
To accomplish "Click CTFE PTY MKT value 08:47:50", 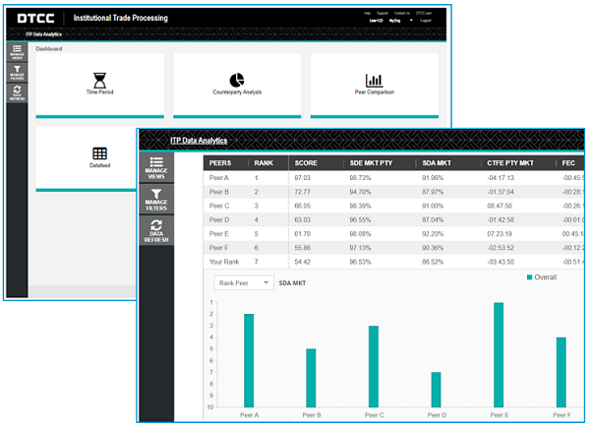I will click(500, 206).
